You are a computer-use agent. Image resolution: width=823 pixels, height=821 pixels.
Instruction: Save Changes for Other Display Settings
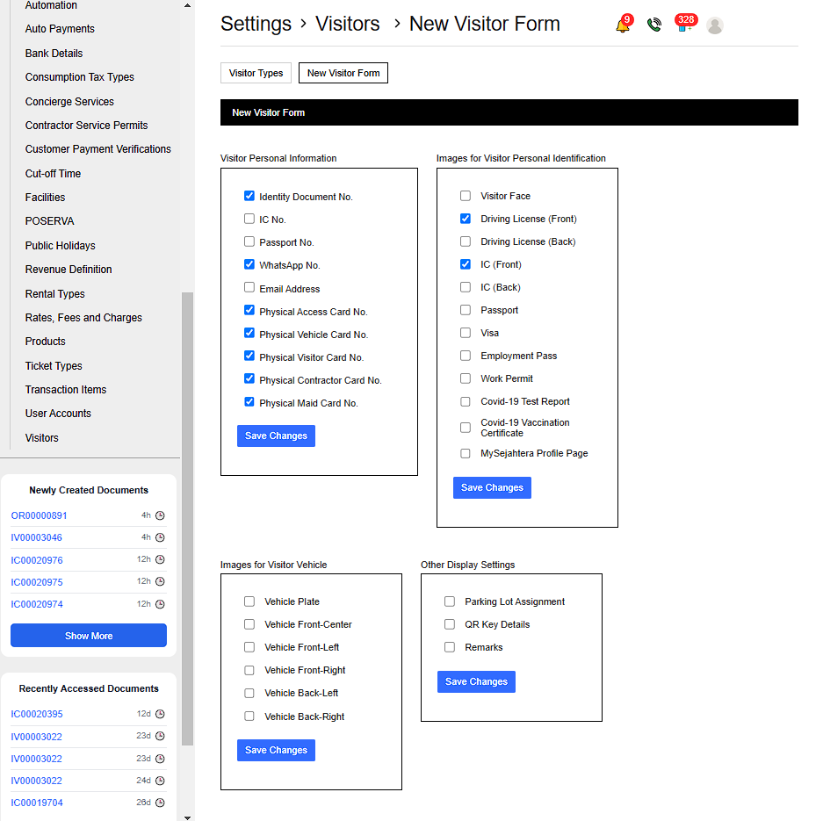tap(476, 681)
